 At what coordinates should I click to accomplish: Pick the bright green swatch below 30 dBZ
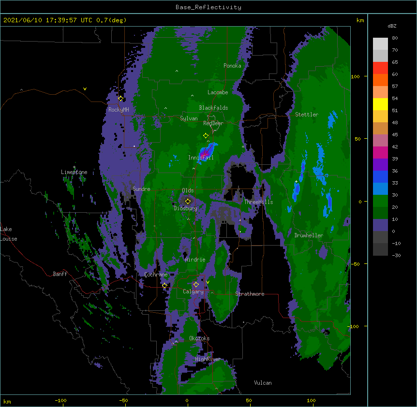pyautogui.click(x=380, y=201)
